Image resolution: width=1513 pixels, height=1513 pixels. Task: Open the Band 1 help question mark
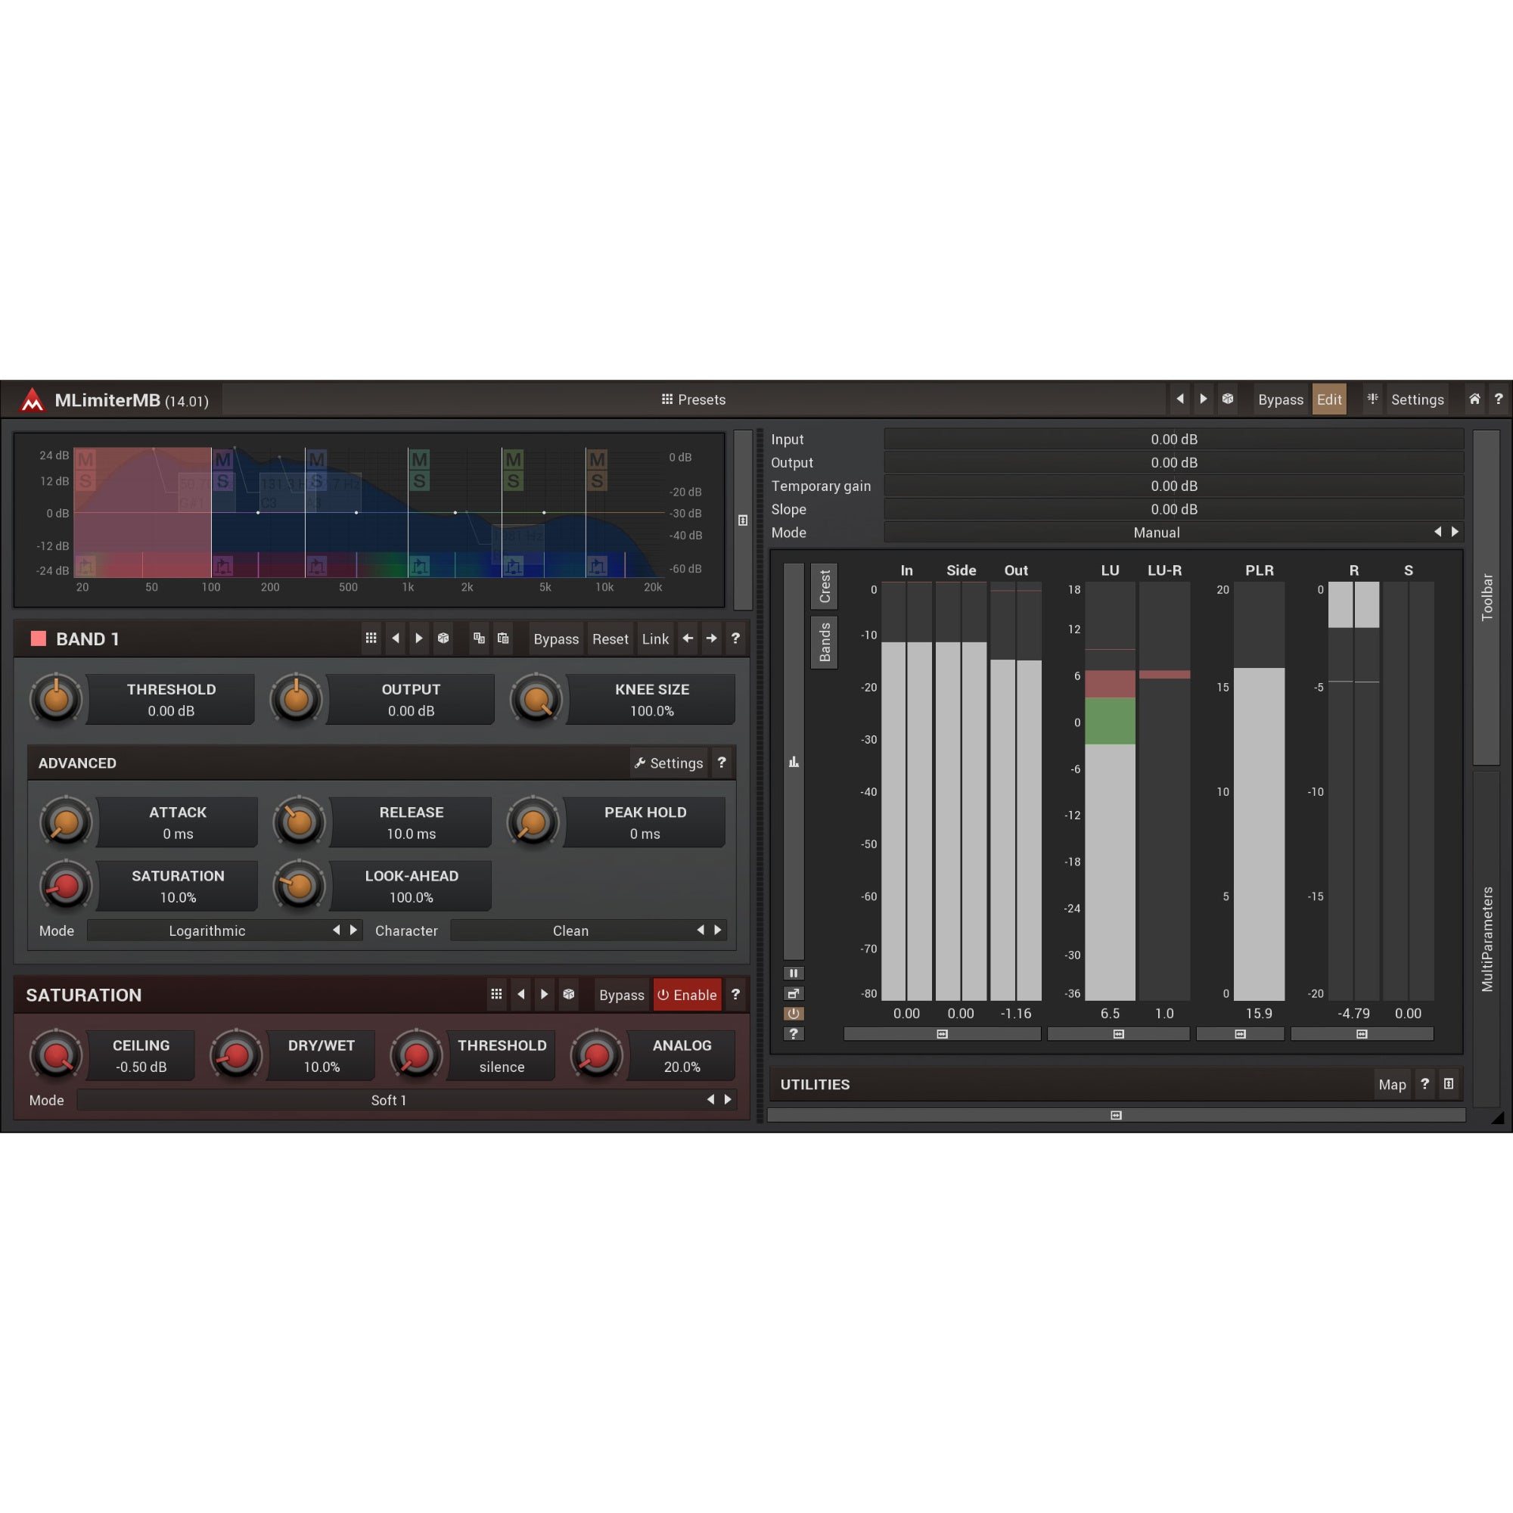coord(735,638)
